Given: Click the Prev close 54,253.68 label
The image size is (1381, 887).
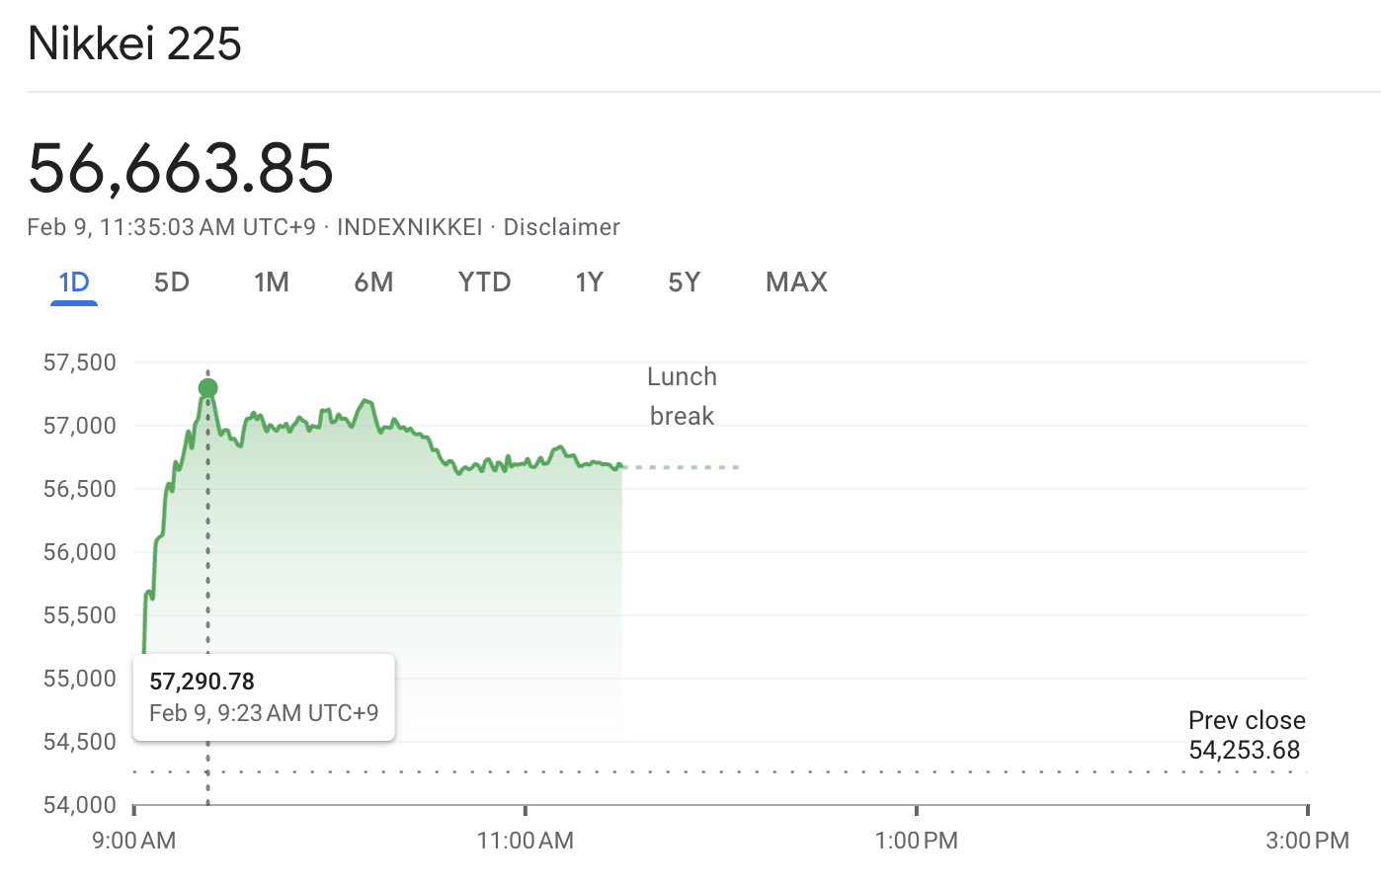Looking at the screenshot, I should pyautogui.click(x=1247, y=735).
